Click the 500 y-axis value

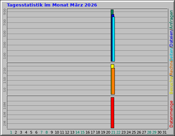(x=5, y=34)
